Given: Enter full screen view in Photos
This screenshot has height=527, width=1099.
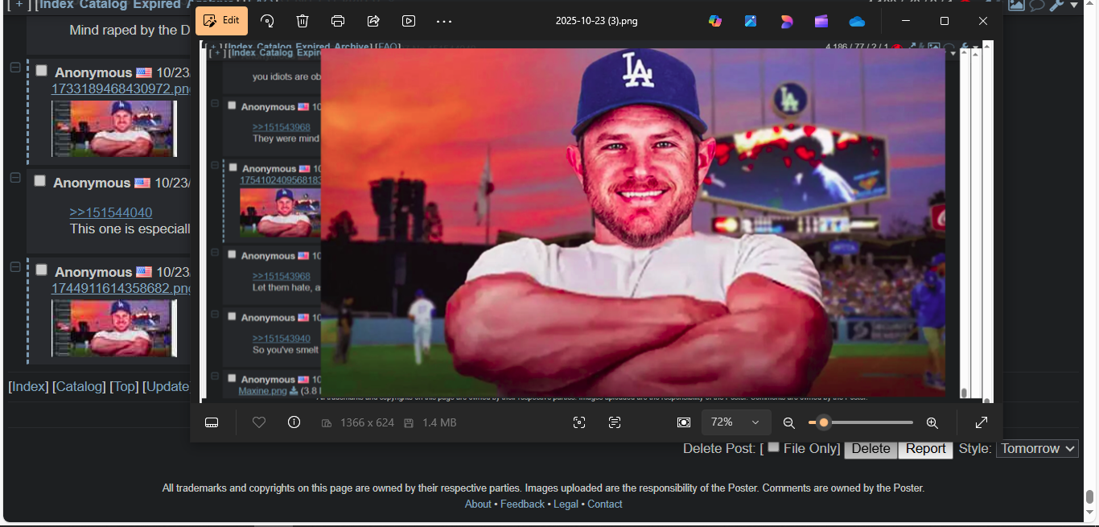Looking at the screenshot, I should pyautogui.click(x=982, y=422).
